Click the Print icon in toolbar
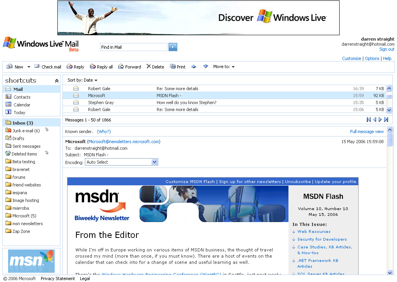Image resolution: width=397 pixels, height=282 pixels. click(x=173, y=67)
